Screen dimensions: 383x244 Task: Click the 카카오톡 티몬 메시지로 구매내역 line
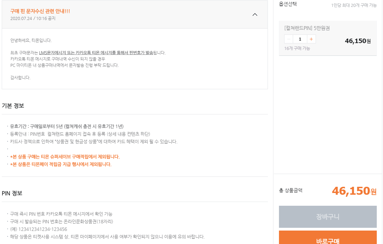[x=58, y=59]
